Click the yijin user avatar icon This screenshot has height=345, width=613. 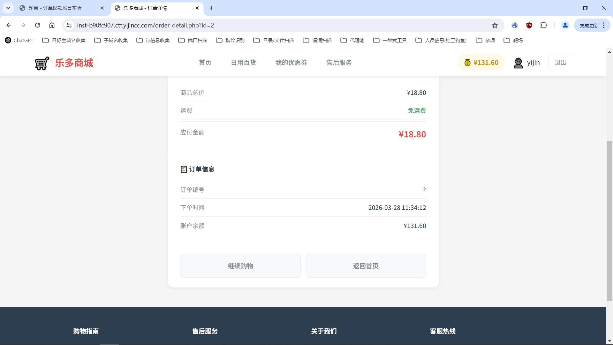518,63
